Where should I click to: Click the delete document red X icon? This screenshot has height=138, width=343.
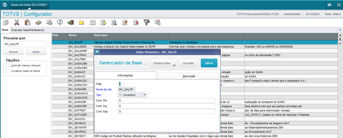coord(136,22)
